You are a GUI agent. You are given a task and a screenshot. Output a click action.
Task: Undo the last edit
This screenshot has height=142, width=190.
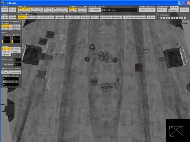click(x=5, y=17)
